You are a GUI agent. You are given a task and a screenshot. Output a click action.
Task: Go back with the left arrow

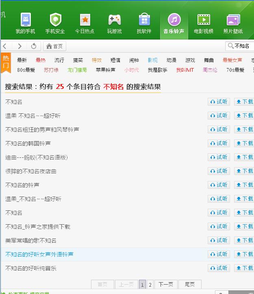5,46
